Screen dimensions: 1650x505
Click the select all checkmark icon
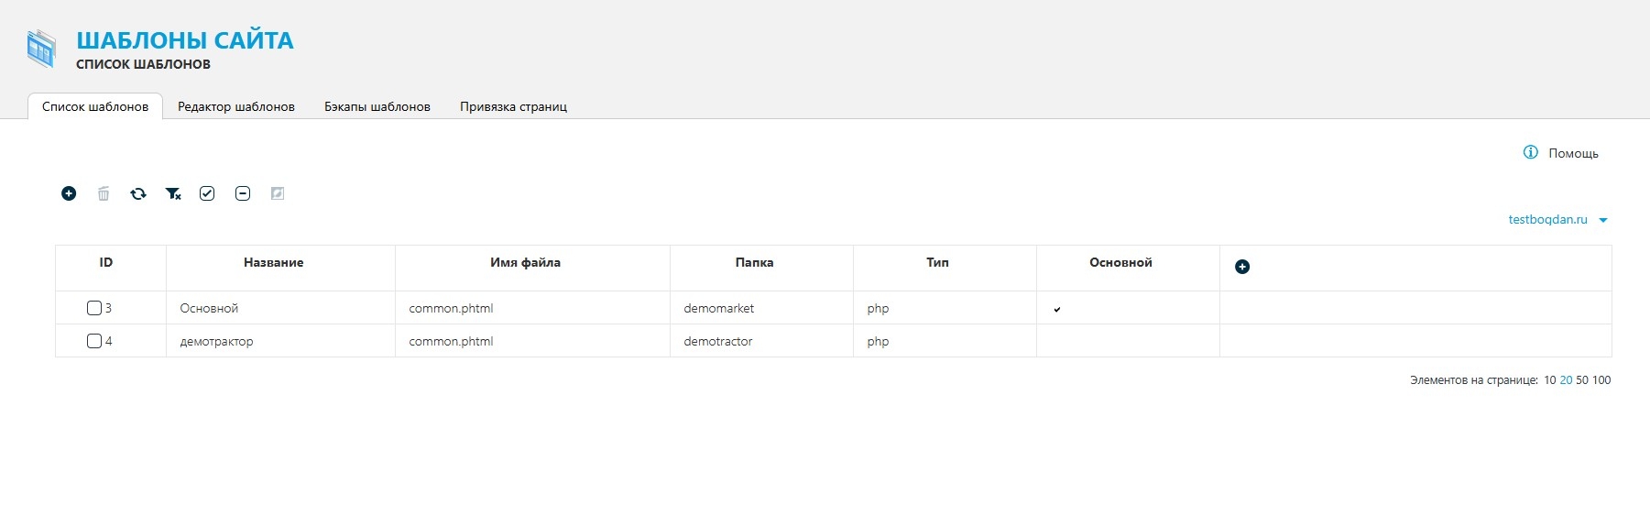click(x=207, y=193)
